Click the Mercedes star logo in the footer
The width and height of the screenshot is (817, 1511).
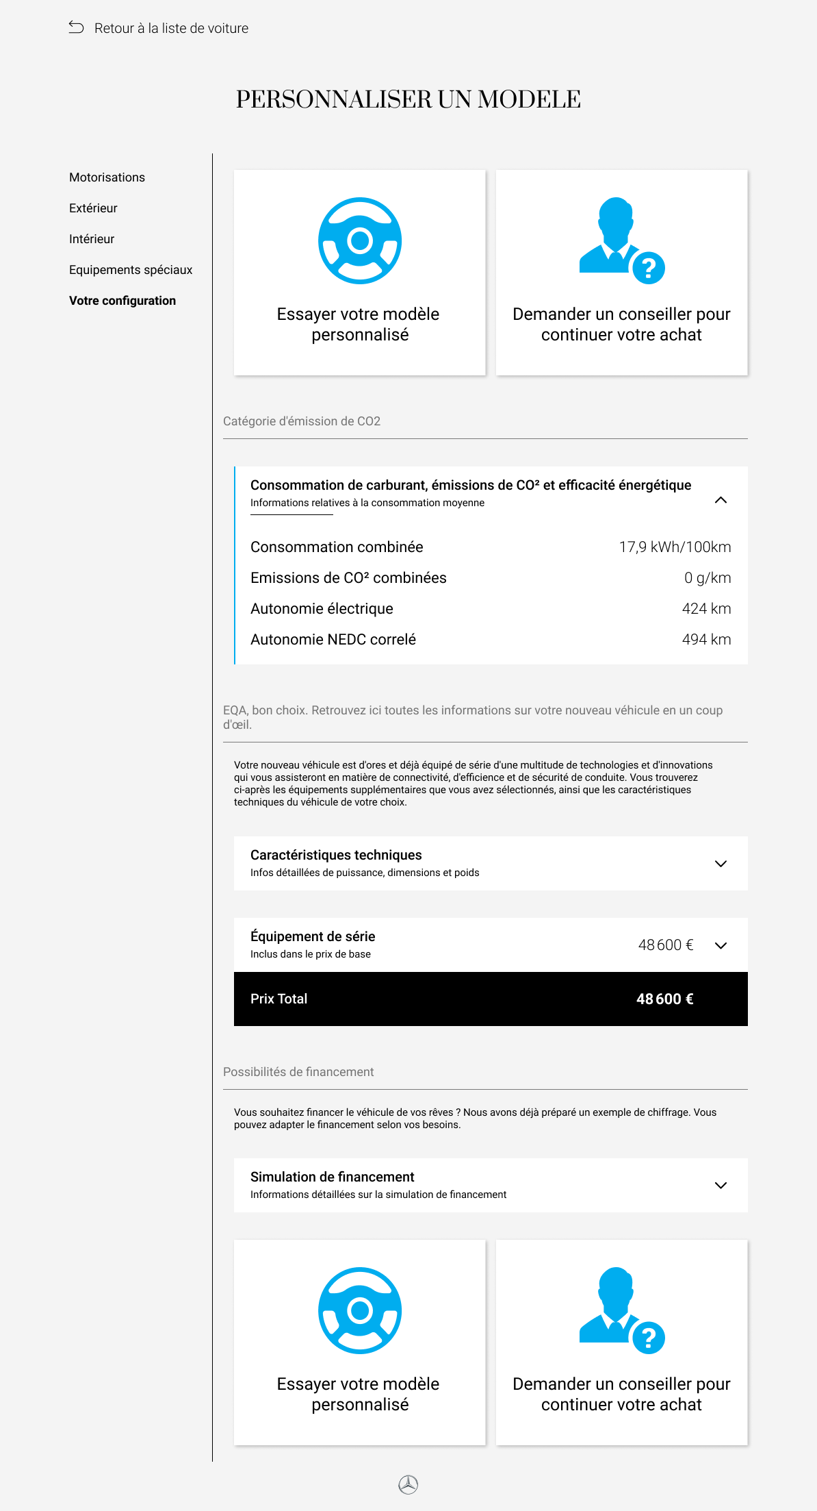pos(408,1484)
